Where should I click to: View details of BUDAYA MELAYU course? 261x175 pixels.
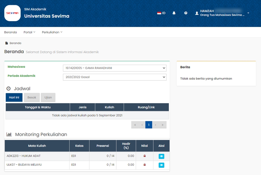coord(162,165)
